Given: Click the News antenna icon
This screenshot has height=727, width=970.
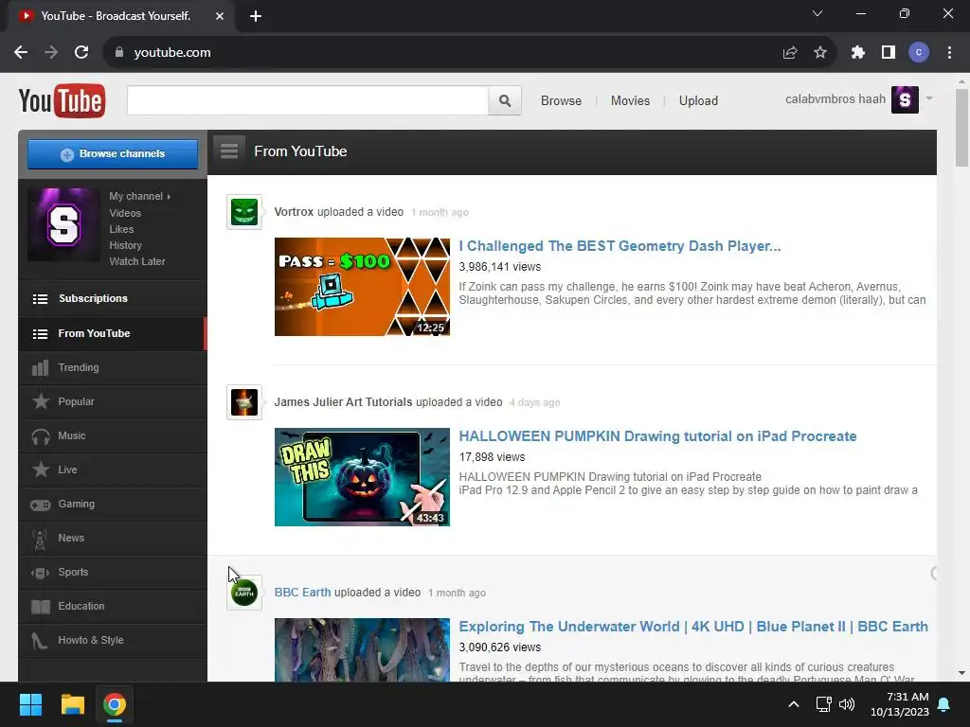Looking at the screenshot, I should tap(40, 539).
